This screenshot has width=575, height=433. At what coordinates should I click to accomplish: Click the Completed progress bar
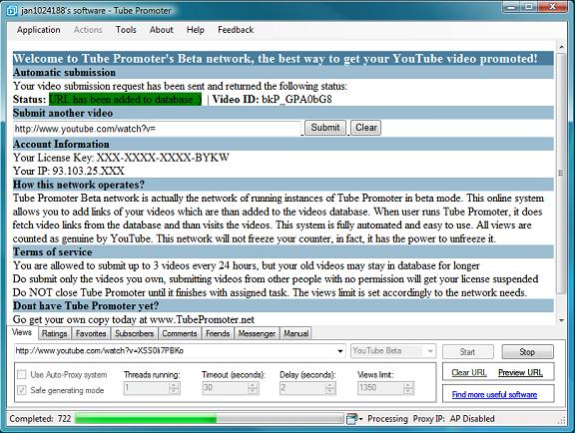tap(209, 419)
